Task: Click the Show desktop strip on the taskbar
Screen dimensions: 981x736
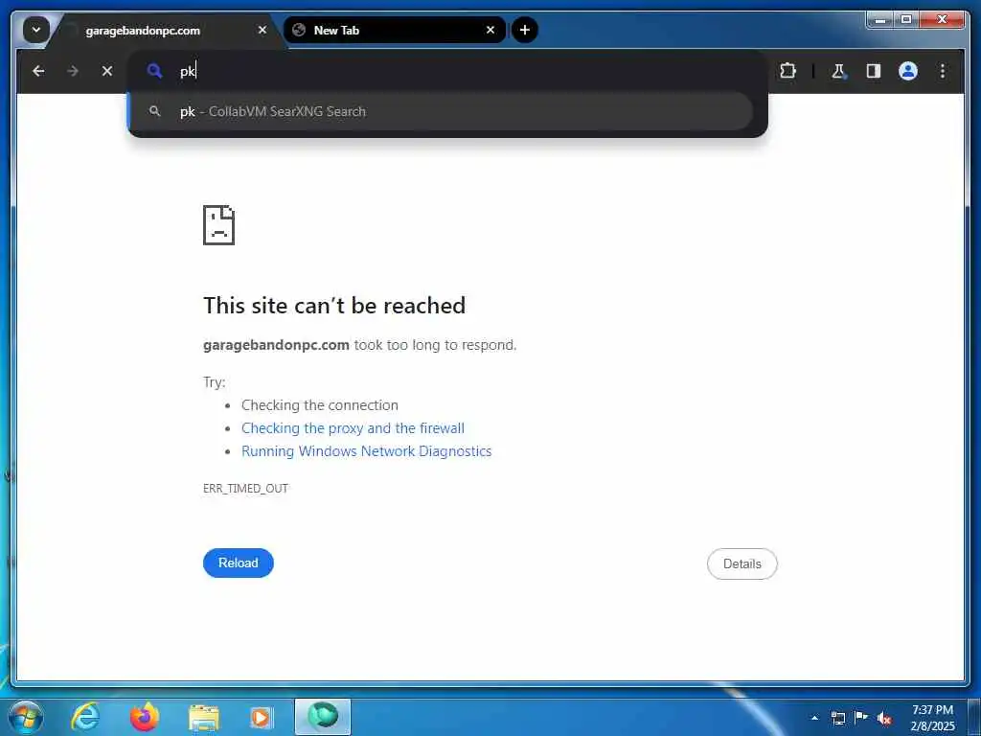Action: 974,717
